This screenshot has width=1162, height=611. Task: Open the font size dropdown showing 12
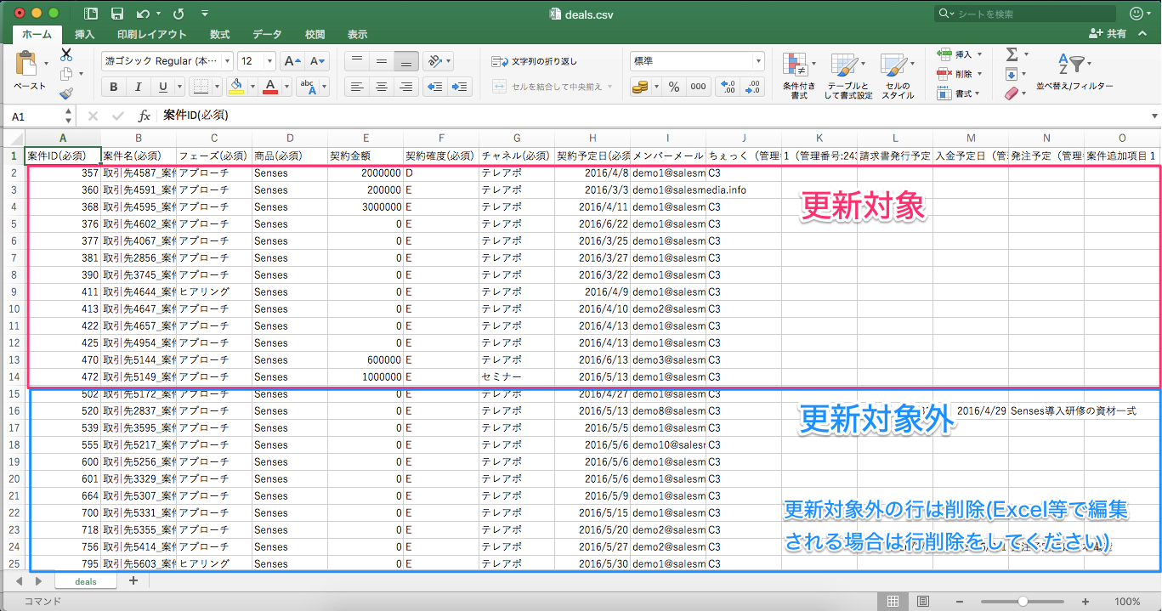pos(257,61)
